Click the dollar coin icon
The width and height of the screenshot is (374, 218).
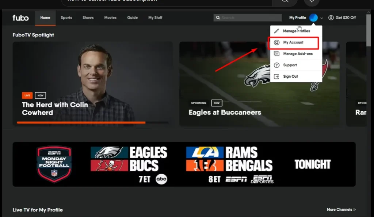click(331, 17)
